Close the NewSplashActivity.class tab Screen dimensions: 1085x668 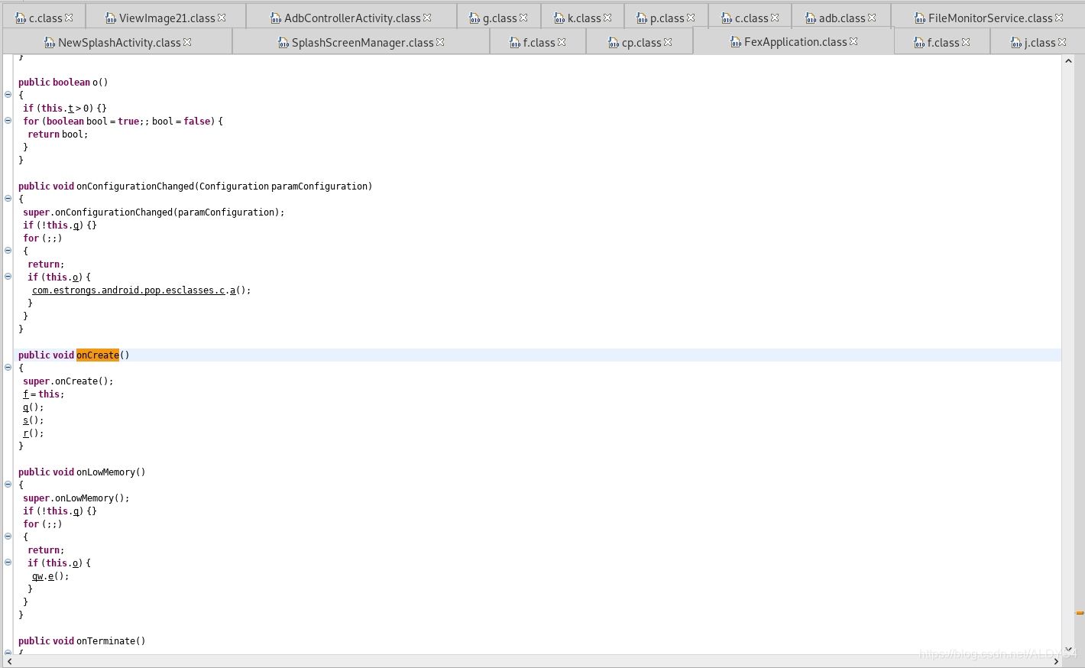point(187,42)
